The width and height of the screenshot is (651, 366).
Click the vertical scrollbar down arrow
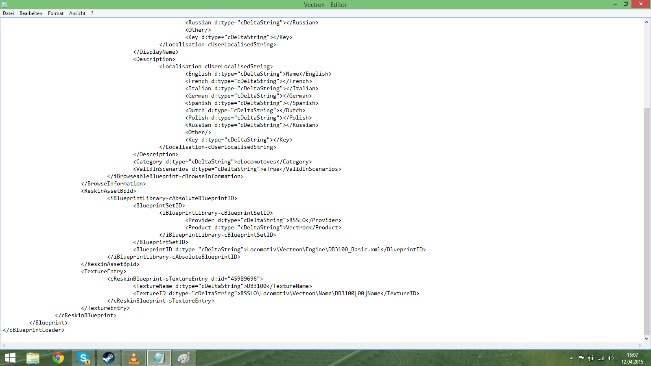(x=647, y=338)
